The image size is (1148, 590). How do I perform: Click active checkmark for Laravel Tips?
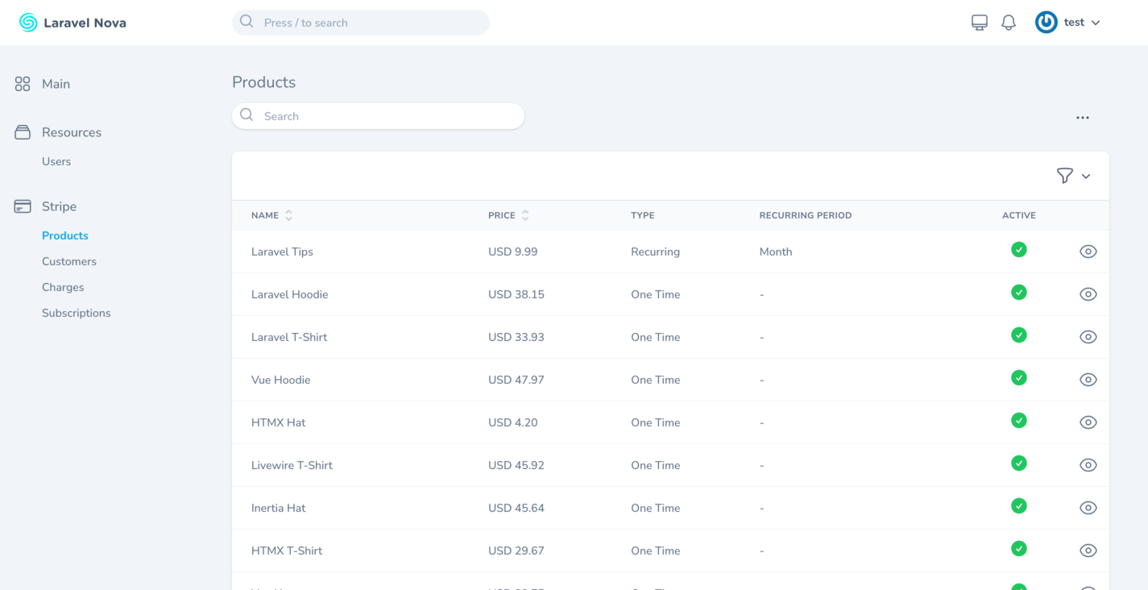[x=1019, y=250]
